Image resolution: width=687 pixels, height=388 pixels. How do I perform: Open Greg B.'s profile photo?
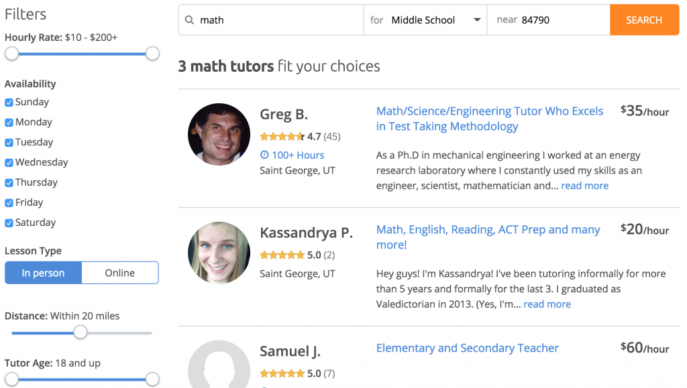(219, 134)
